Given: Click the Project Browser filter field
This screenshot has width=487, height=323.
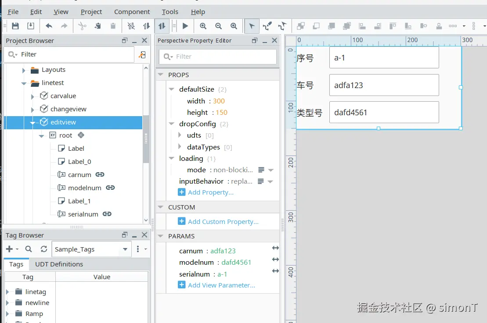Looking at the screenshot, I should (x=70, y=54).
